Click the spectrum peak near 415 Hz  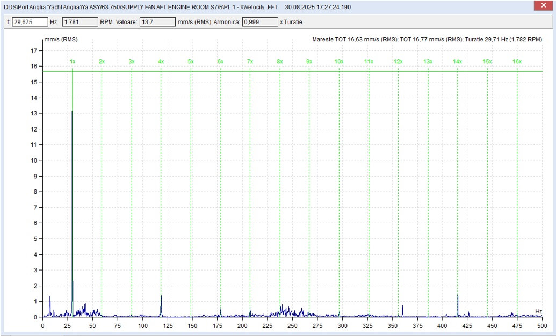pos(458,296)
